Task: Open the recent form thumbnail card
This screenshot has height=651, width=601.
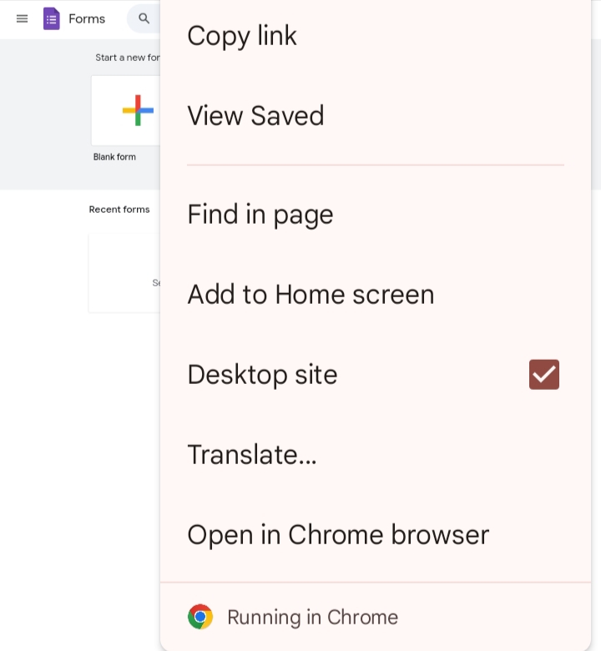Action: 124,273
